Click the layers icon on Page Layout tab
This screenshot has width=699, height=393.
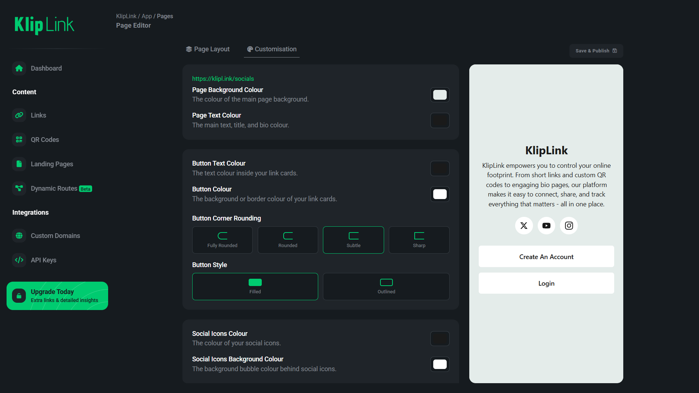[x=189, y=49]
